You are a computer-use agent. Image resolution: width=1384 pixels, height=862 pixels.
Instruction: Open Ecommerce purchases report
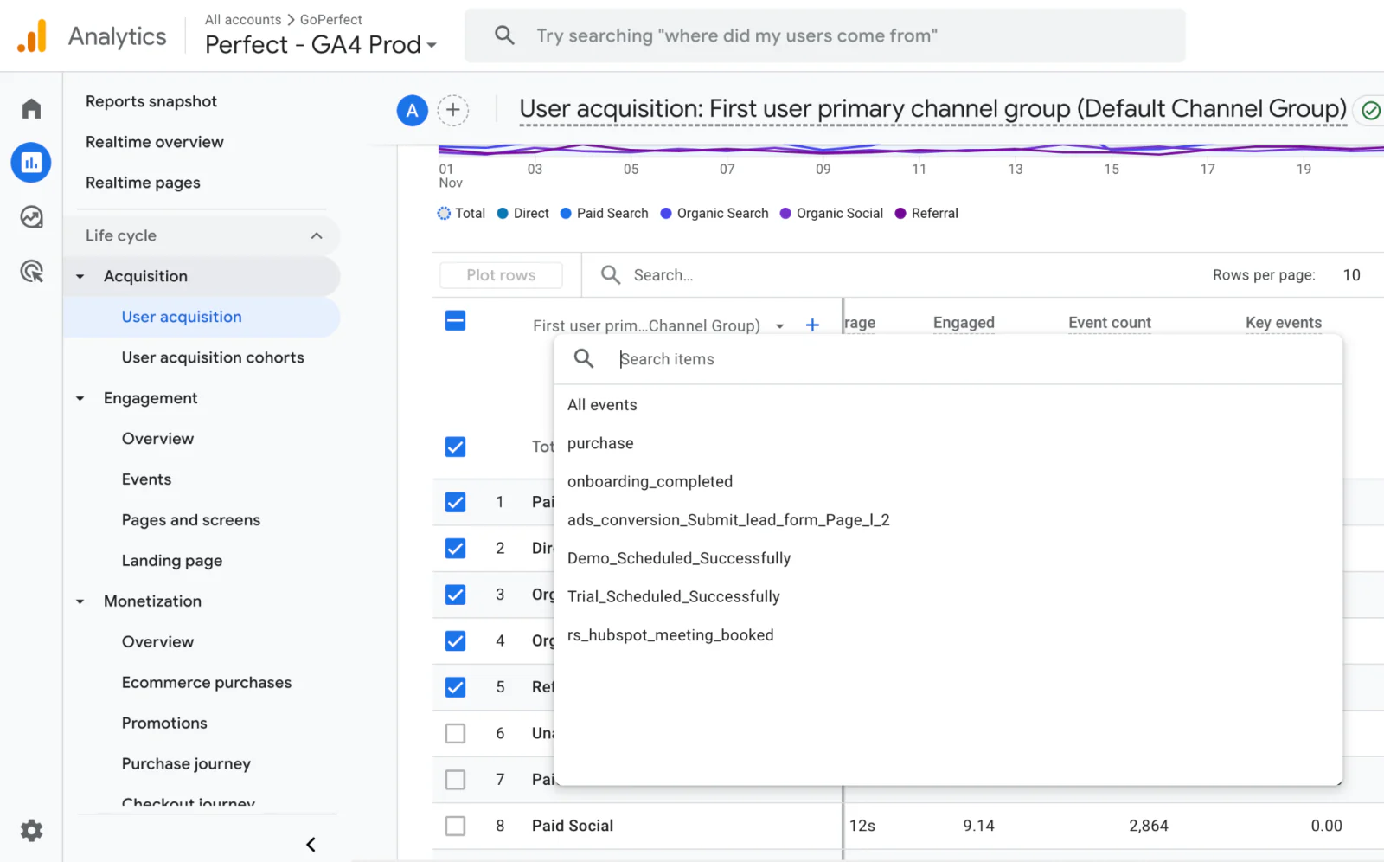pos(207,683)
